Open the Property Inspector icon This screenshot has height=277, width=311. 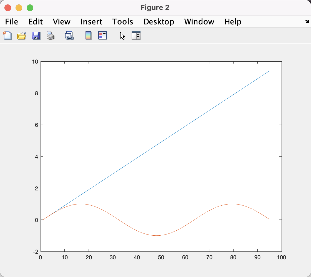[136, 36]
